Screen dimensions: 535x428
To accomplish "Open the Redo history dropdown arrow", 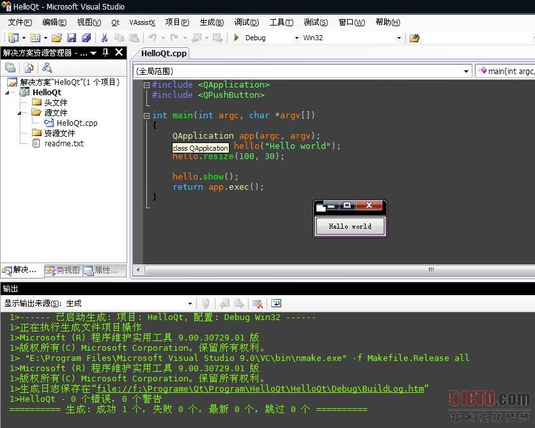I will click(x=185, y=38).
